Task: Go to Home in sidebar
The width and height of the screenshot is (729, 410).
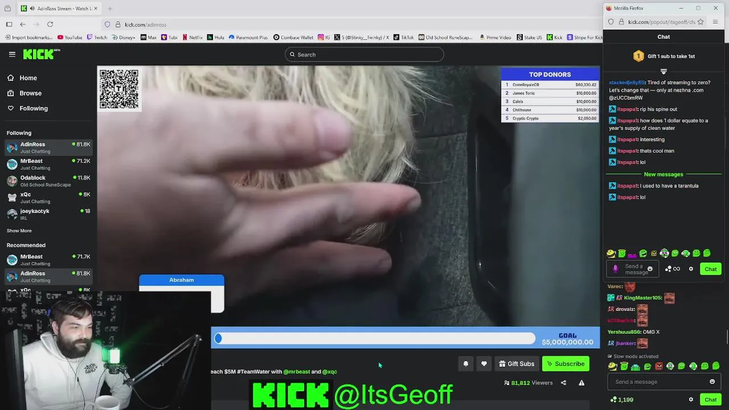Action: coord(28,78)
